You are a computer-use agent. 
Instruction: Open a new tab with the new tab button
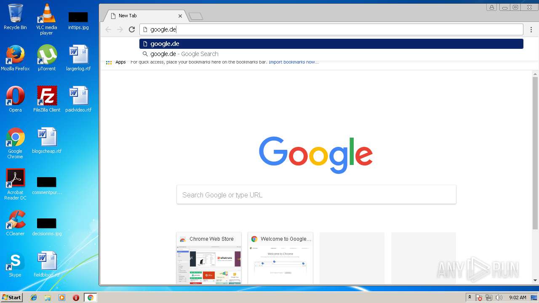coord(196,16)
